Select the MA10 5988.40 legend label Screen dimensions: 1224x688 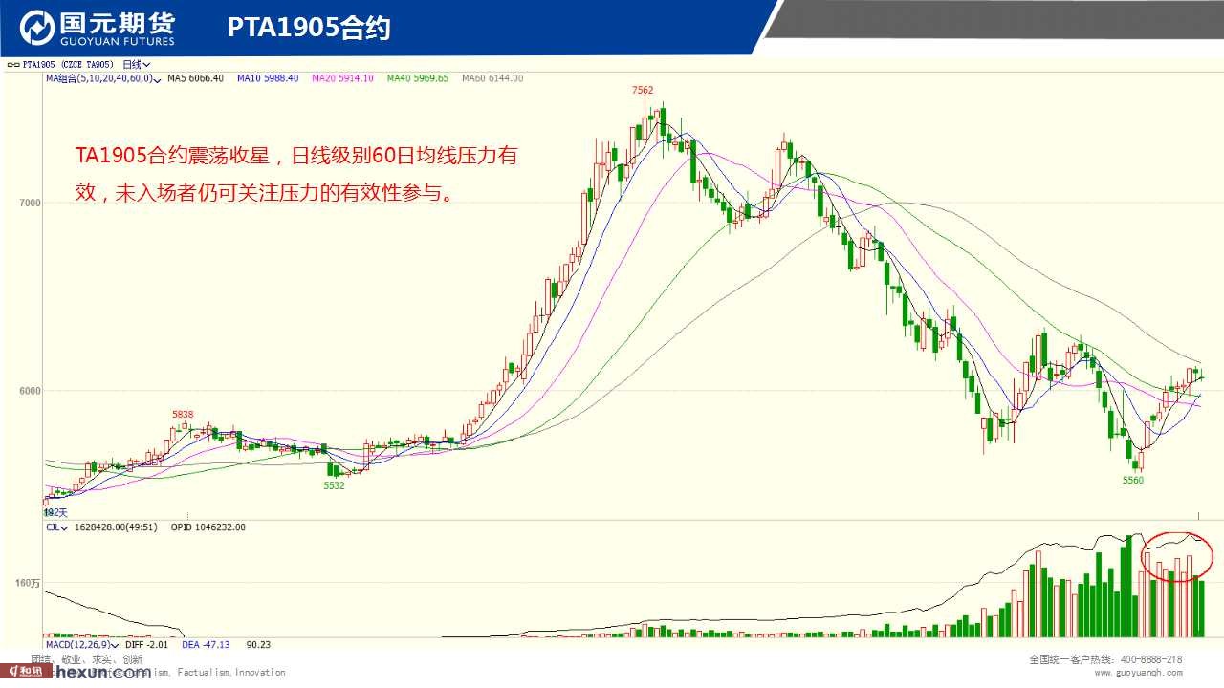(268, 78)
